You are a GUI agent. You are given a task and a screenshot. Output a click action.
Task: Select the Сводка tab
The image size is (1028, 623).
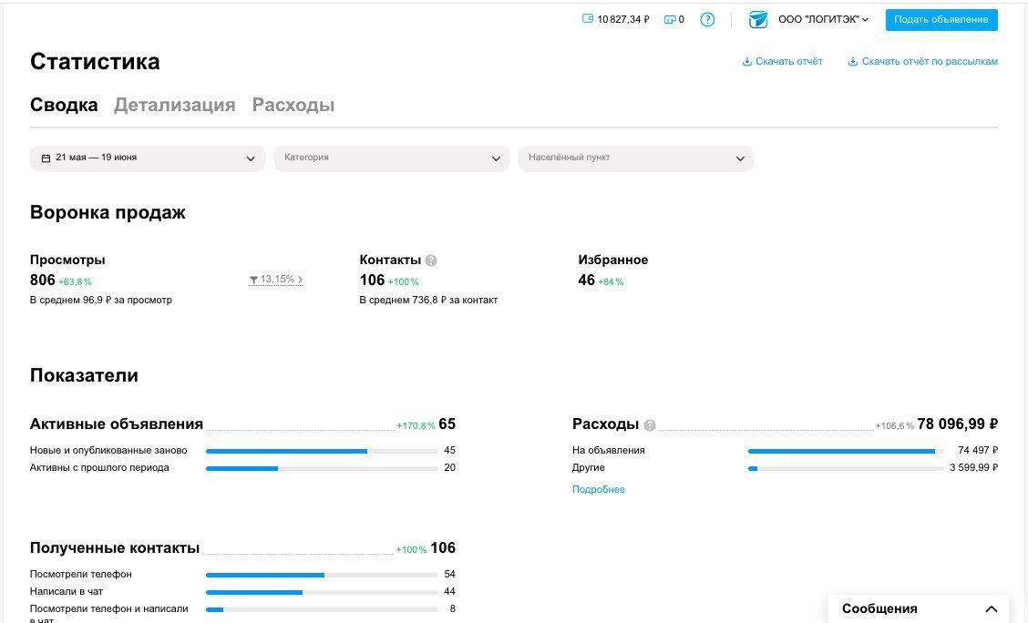(x=64, y=105)
